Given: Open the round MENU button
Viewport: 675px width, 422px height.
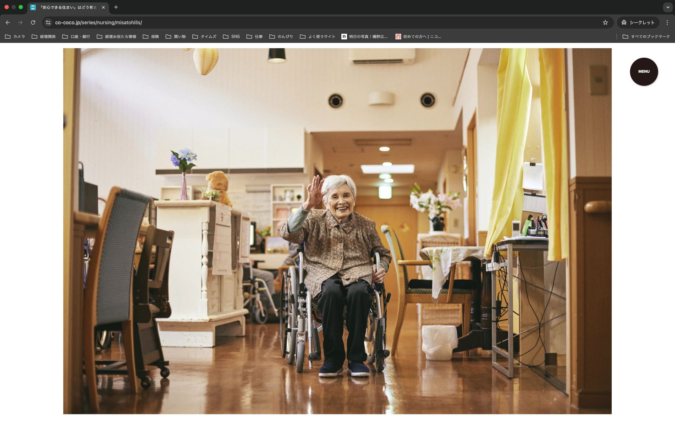Looking at the screenshot, I should pyautogui.click(x=644, y=71).
